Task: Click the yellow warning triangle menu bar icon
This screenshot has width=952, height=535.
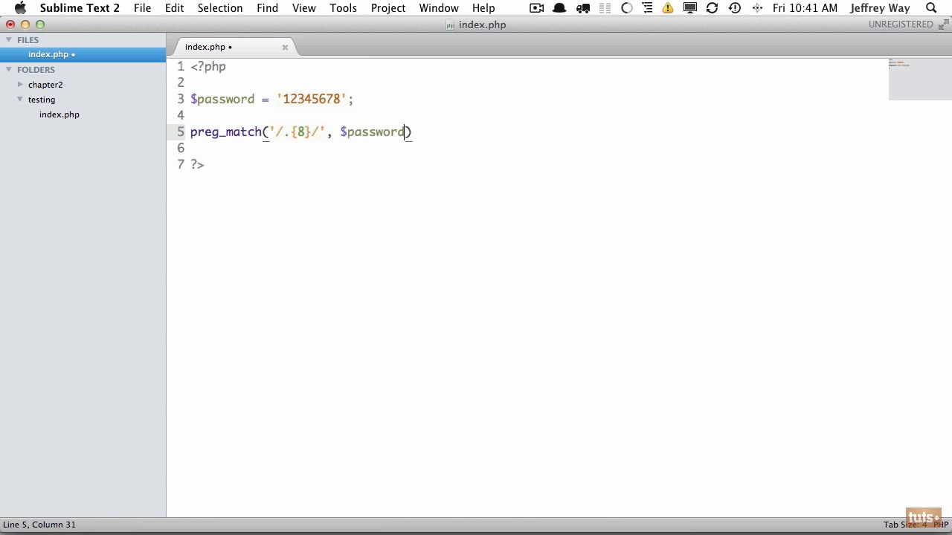Action: coord(668,8)
